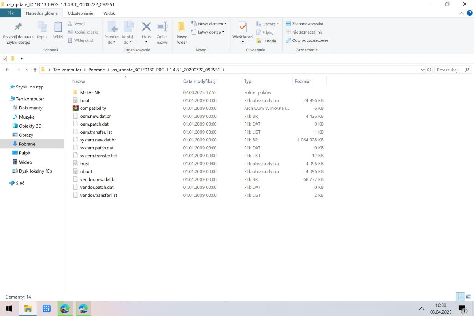
Task: Click Odwróć zaznaczenie
Action: pyautogui.click(x=307, y=40)
